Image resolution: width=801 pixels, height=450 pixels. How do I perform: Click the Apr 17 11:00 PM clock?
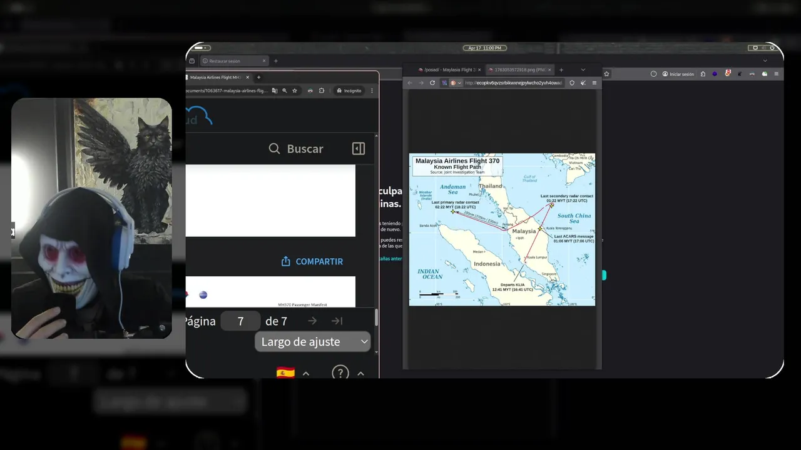[x=485, y=48]
